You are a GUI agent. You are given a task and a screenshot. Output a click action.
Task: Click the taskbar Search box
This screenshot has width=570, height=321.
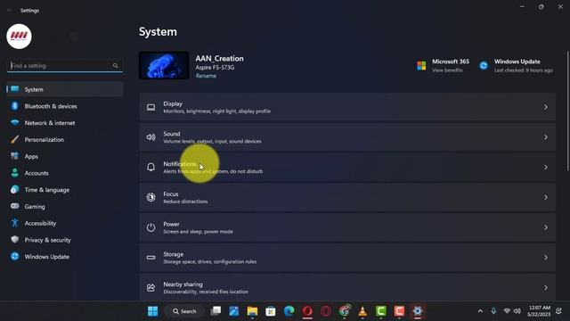click(x=184, y=311)
